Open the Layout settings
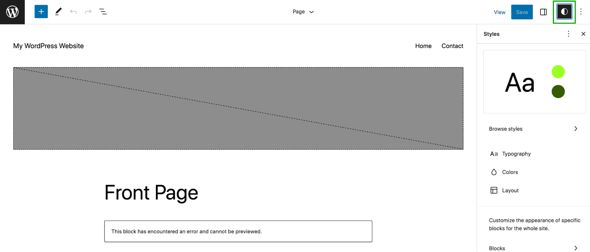 click(x=510, y=190)
